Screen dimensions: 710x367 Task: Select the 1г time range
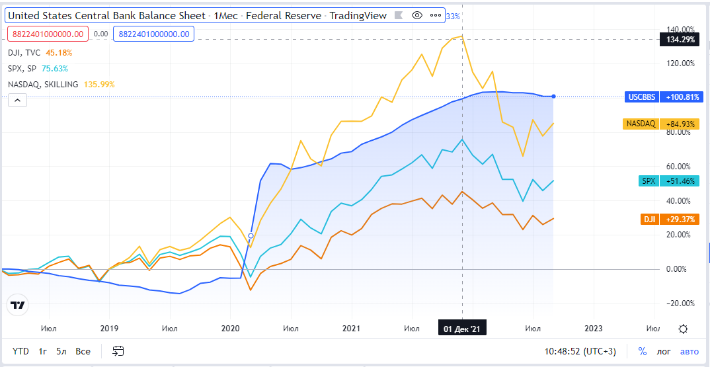(43, 351)
